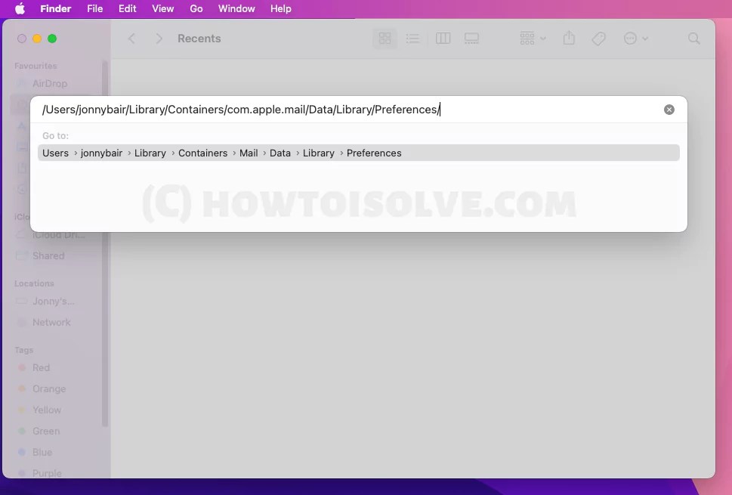Image resolution: width=732 pixels, height=495 pixels.
Task: Open the Share icon in the toolbar
Action: 569,38
